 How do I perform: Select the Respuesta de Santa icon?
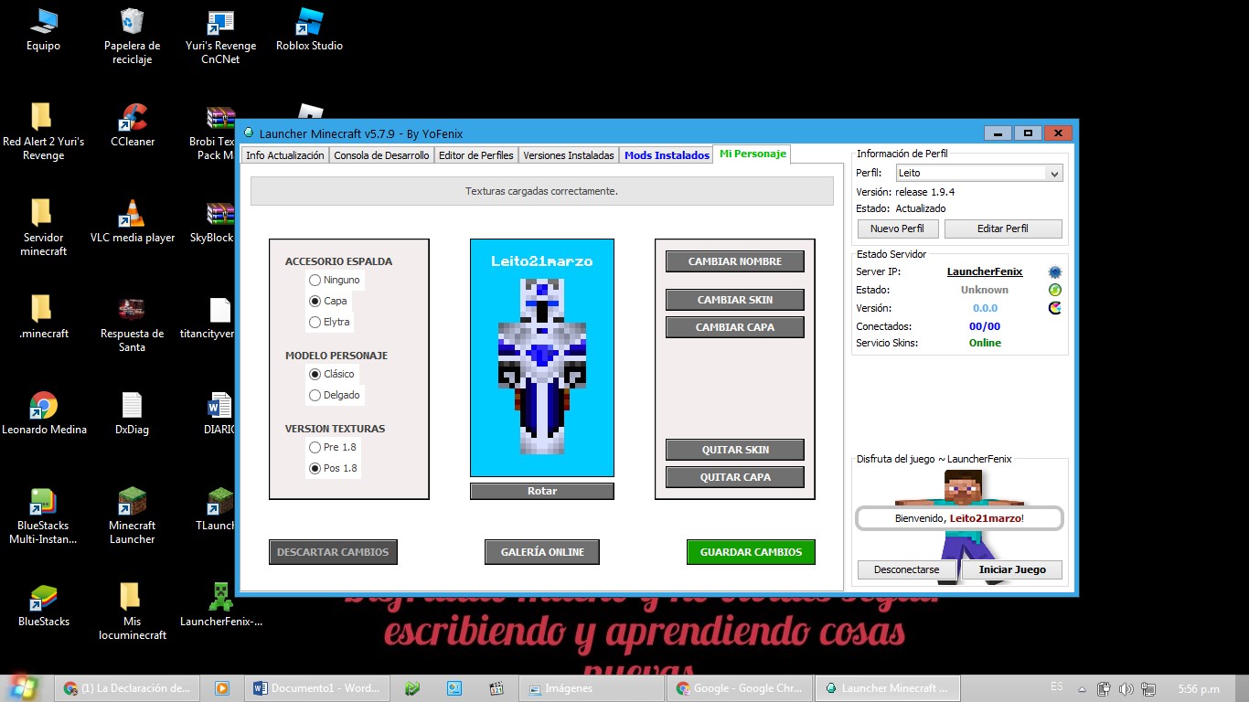tap(132, 324)
